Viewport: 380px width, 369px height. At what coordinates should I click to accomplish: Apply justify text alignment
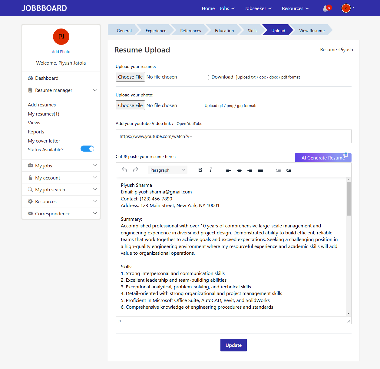pos(260,170)
